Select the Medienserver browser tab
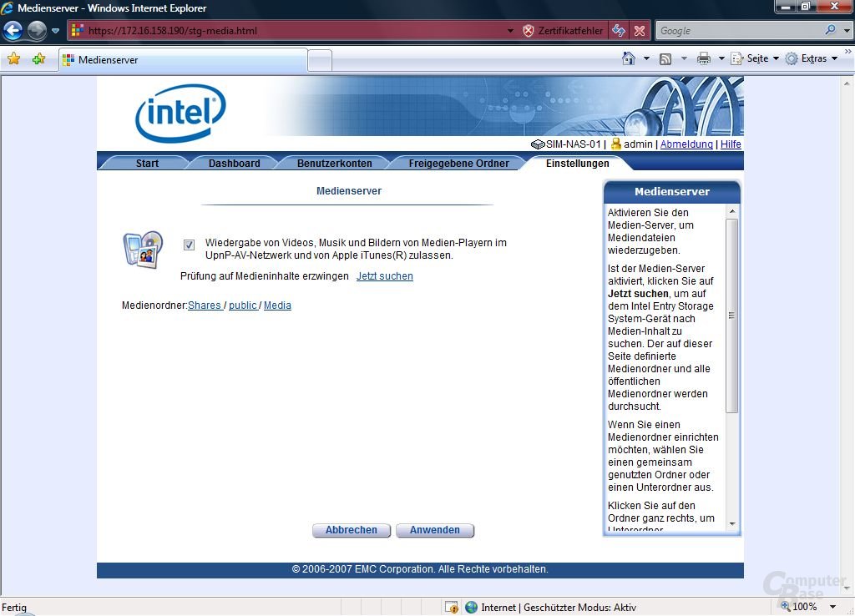855x616 pixels. pyautogui.click(x=183, y=60)
